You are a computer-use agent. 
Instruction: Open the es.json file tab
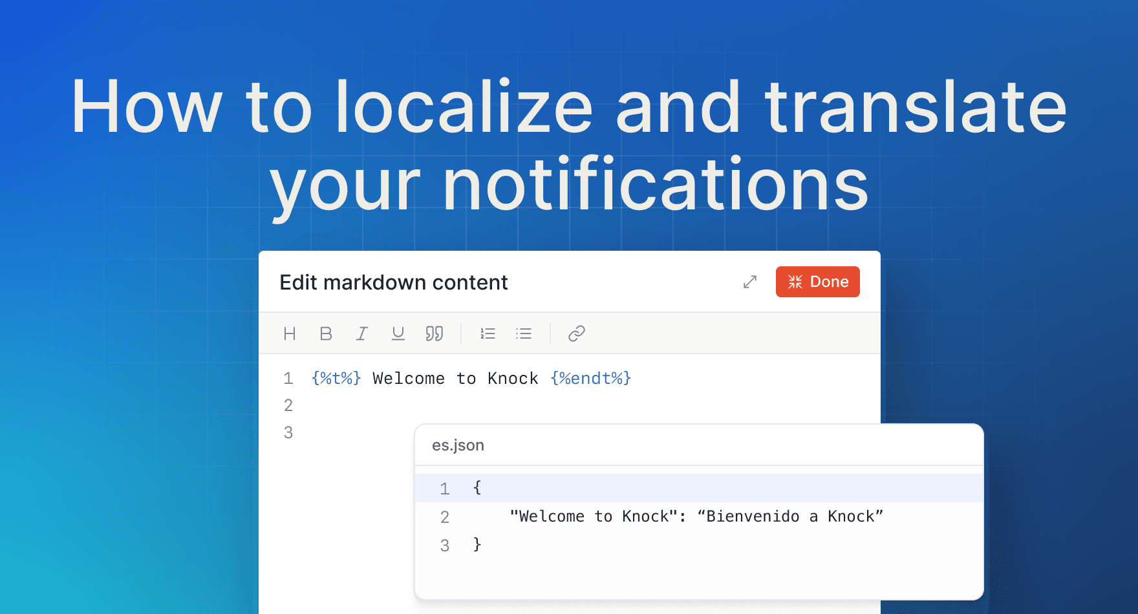(x=458, y=445)
